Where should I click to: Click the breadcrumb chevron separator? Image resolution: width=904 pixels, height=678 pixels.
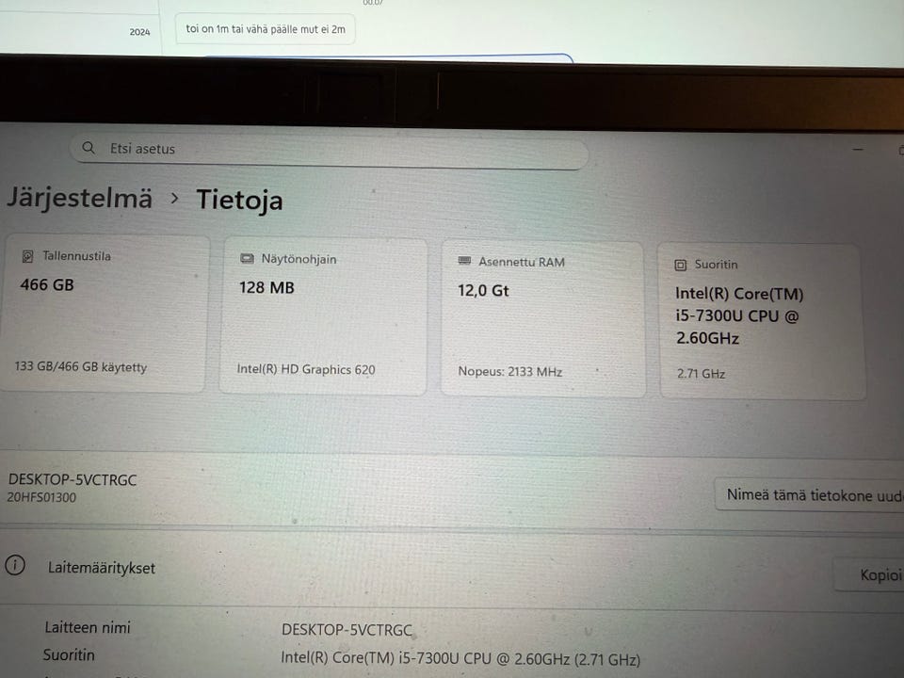tap(175, 199)
